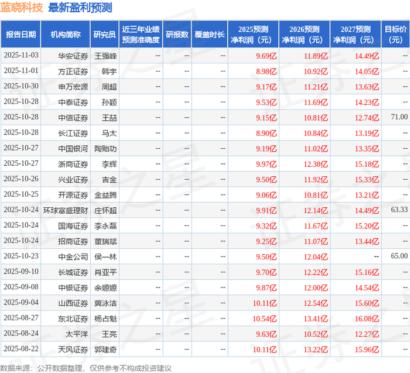The image size is (410, 373).
Task: Click the 8.90亿 profit value
Action: (x=266, y=133)
